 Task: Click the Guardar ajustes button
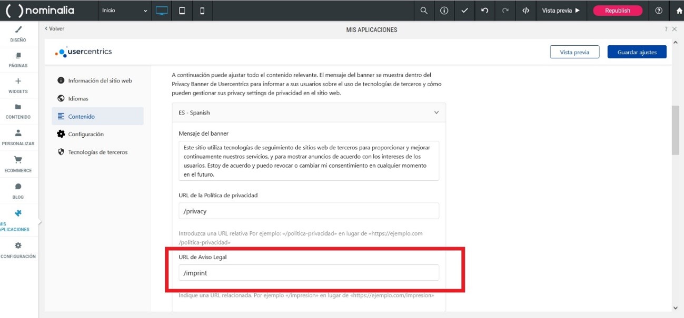(637, 52)
